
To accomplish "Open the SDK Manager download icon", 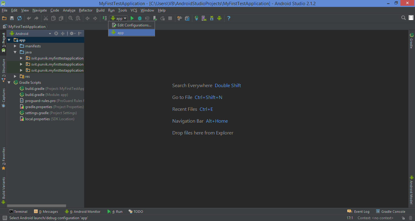I will tap(212, 18).
